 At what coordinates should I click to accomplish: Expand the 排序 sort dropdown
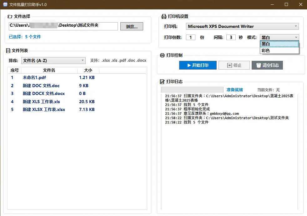[x=53, y=61]
